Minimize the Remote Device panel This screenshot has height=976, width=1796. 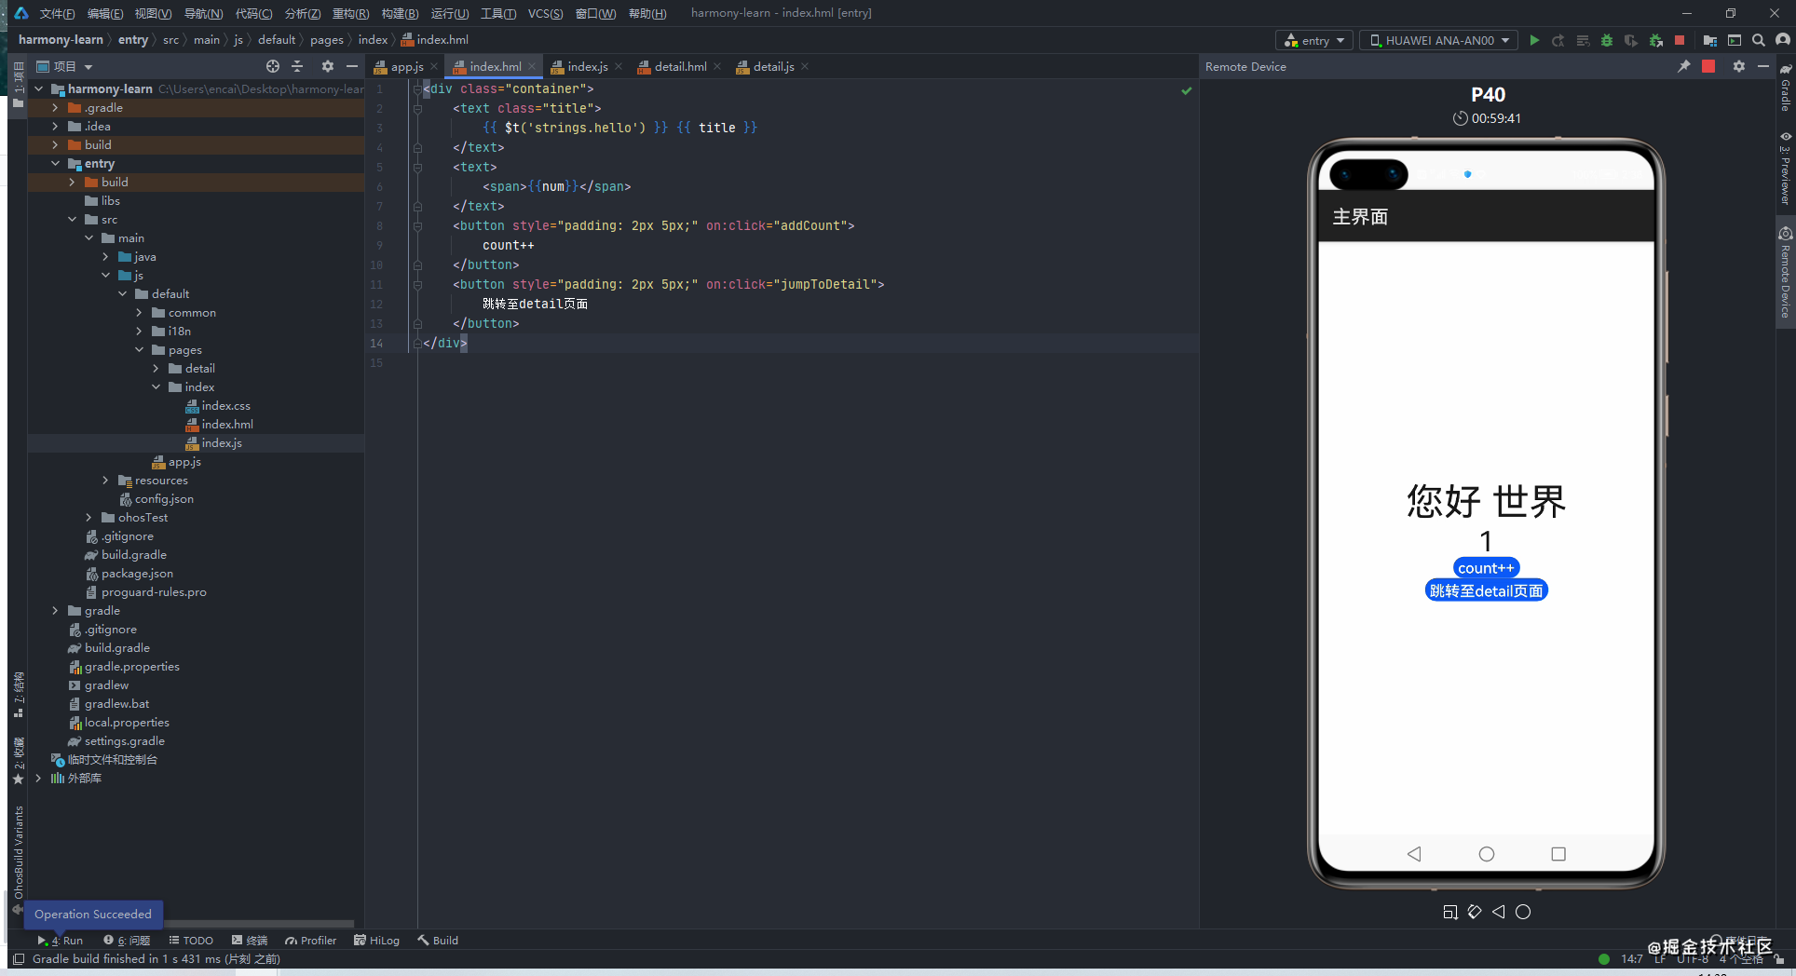[x=1763, y=66]
